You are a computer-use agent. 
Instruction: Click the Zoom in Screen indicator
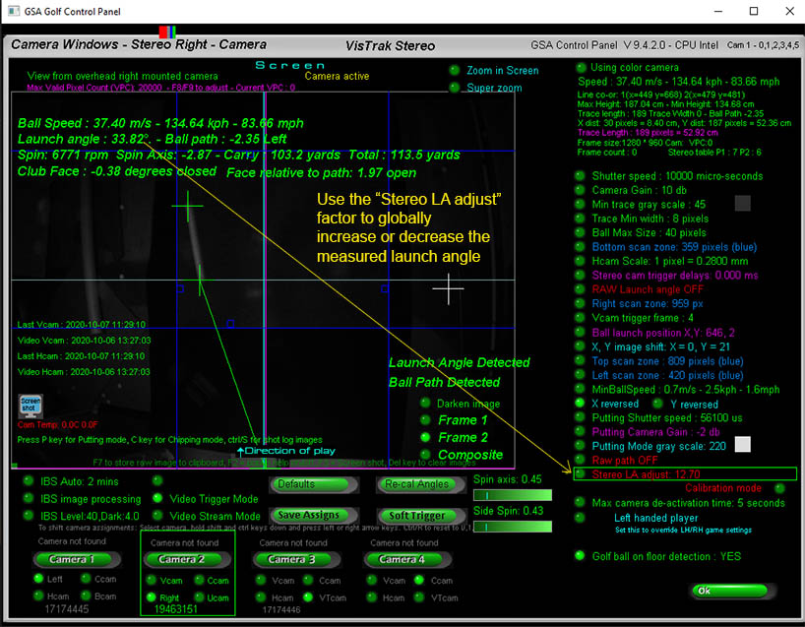[x=454, y=71]
